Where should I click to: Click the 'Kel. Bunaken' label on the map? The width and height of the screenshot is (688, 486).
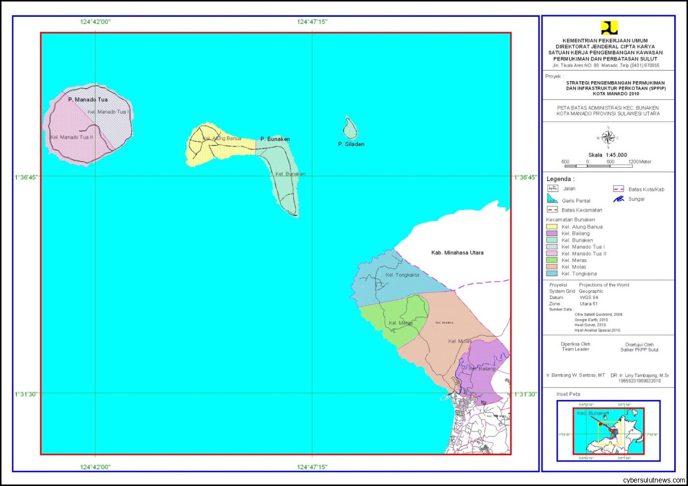[290, 174]
